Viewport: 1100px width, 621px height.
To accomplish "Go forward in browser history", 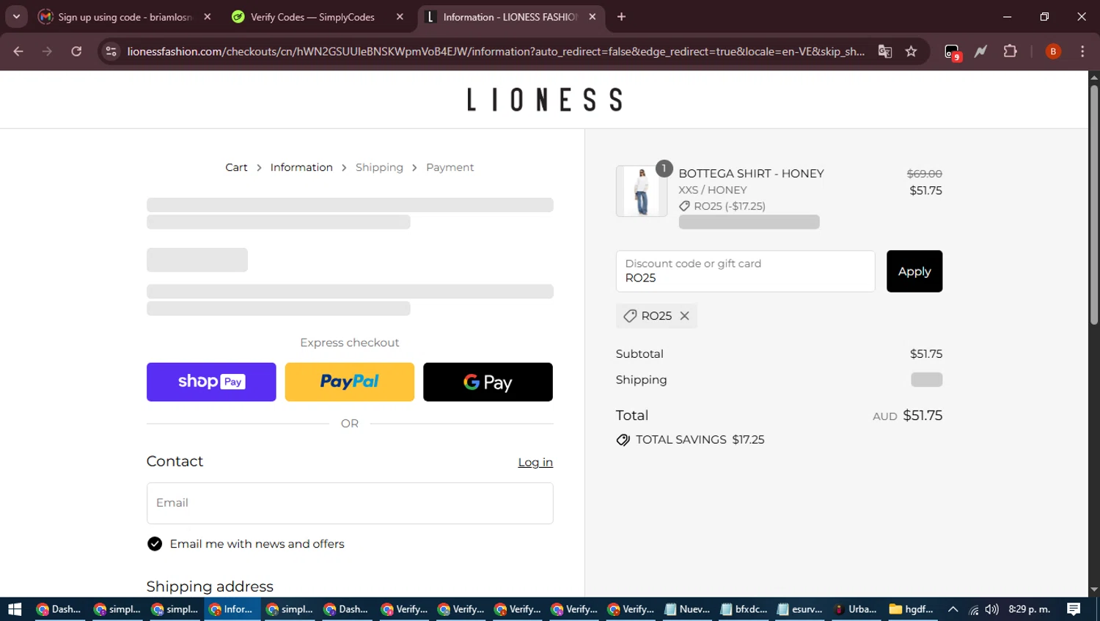I will [x=47, y=51].
